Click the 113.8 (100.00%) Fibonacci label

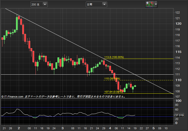[x=114, y=57]
